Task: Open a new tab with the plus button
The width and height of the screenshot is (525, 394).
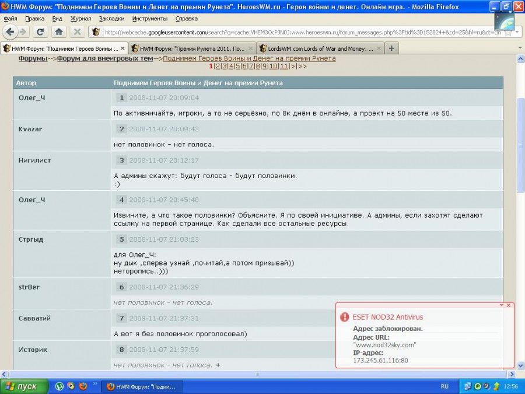Action: [391, 48]
